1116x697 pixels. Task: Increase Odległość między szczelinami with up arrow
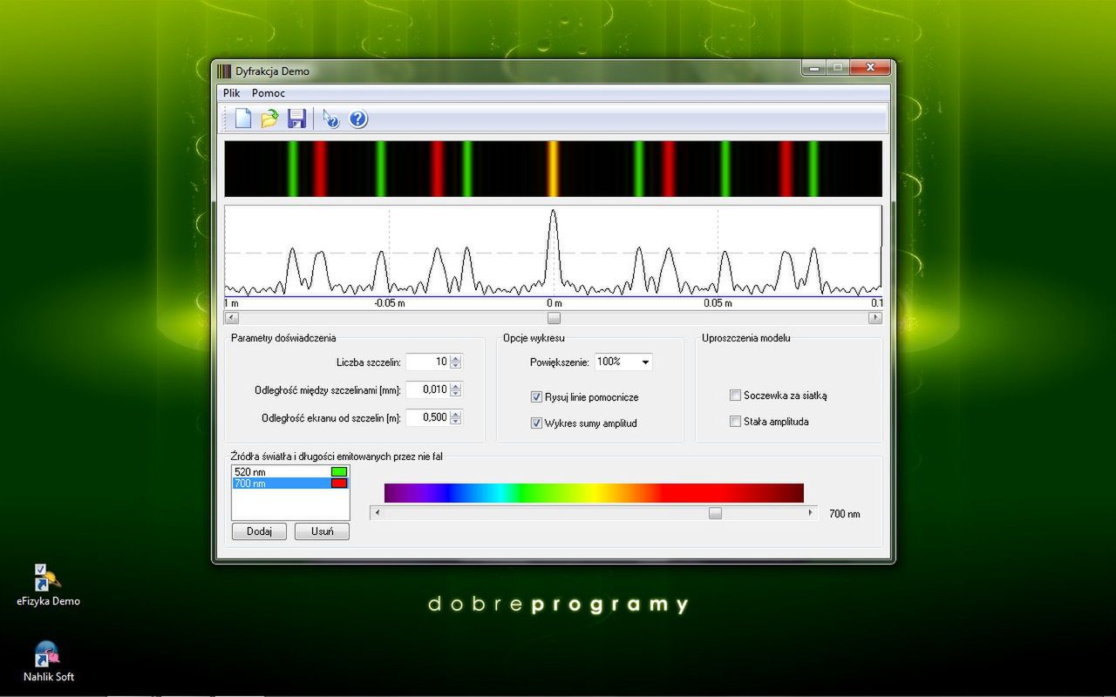456,386
